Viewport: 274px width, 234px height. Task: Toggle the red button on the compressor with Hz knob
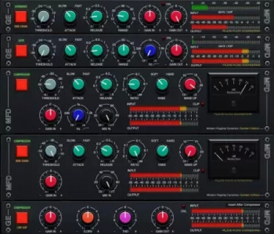(x=22, y=85)
